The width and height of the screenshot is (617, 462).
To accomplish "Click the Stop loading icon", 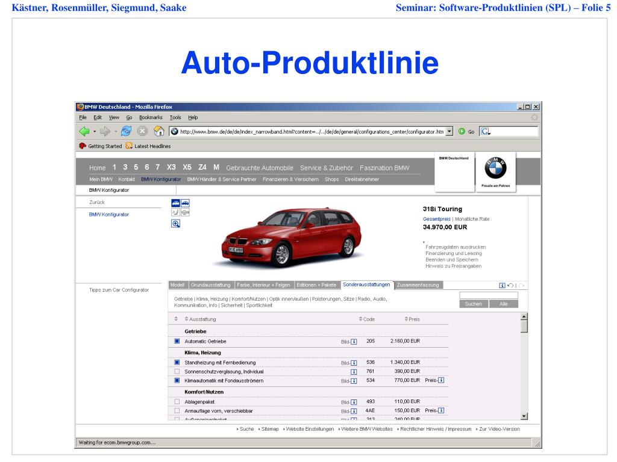I will pos(142,131).
